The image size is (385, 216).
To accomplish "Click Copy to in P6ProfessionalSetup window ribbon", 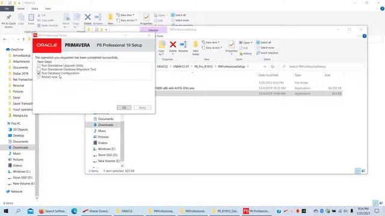I will 161,48.
